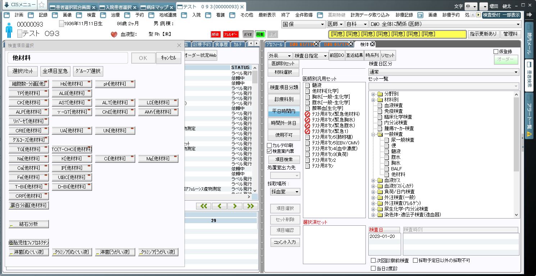Open アラート一覧 sidebar panel
This screenshot has width=536, height=276.
(x=529, y=116)
